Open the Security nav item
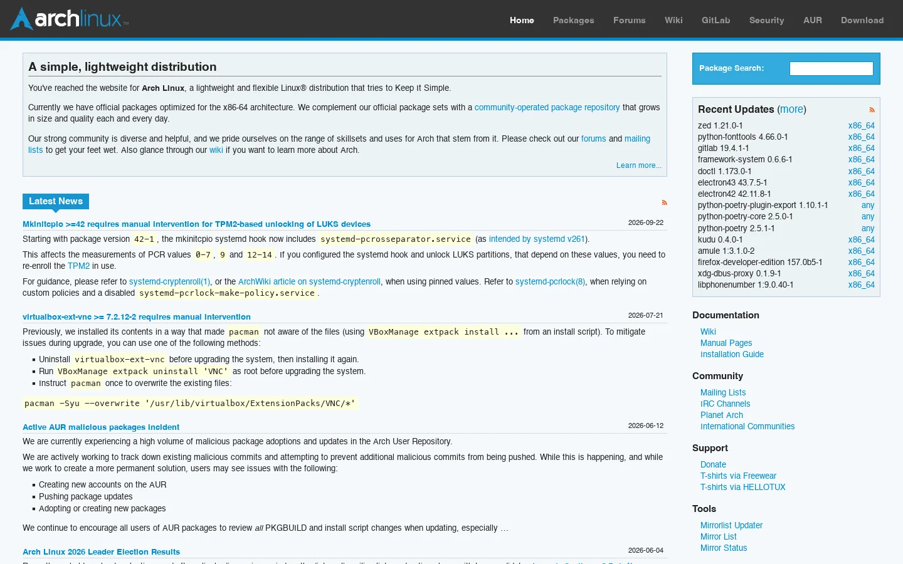 tap(766, 20)
